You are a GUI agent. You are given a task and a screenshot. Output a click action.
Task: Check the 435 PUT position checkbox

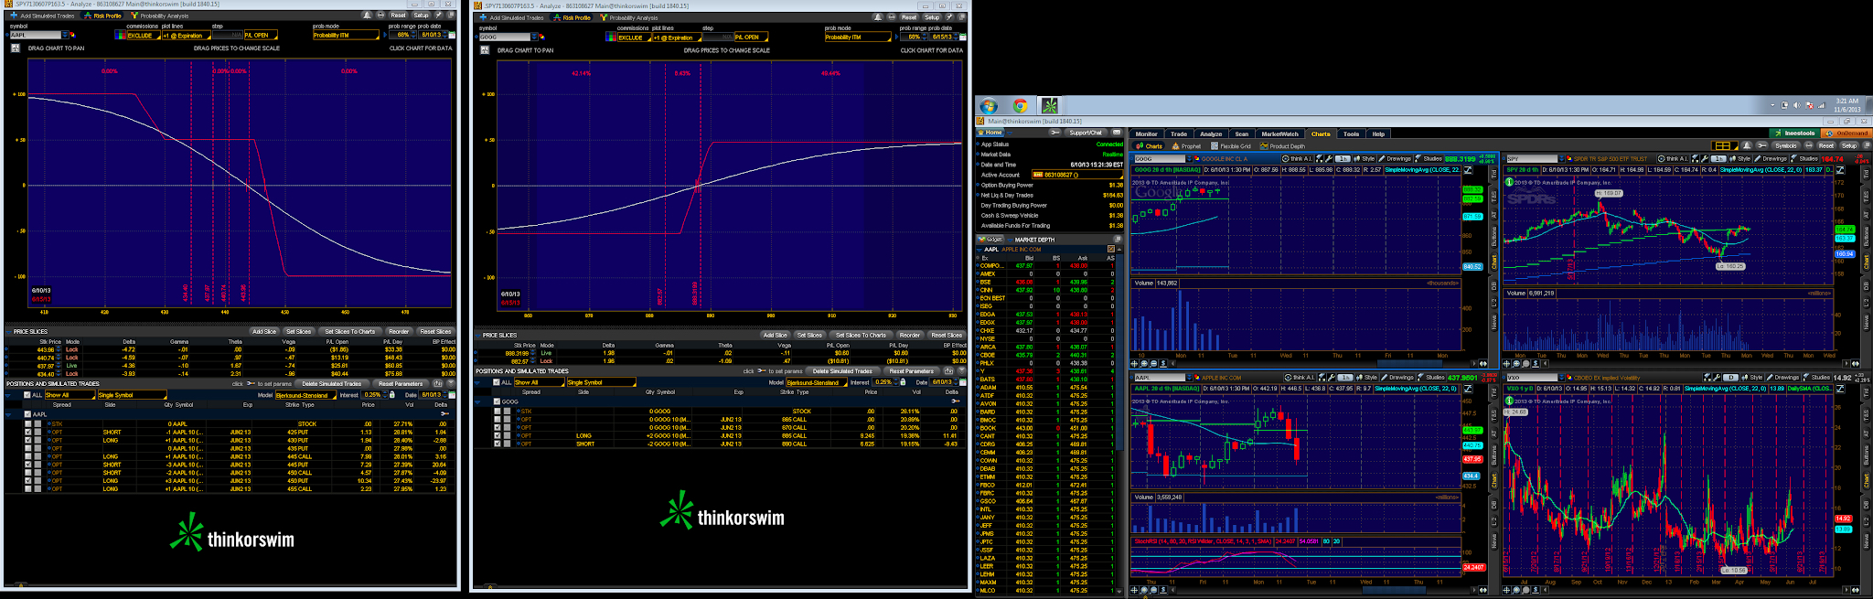pyautogui.click(x=28, y=449)
